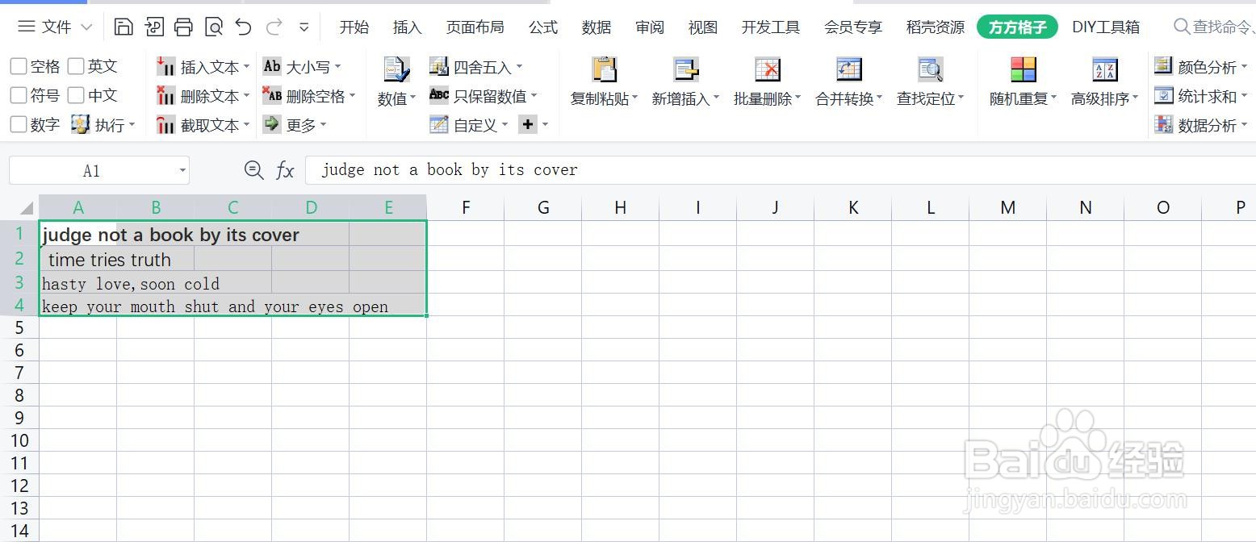This screenshot has height=542, width=1256.
Task: Click the 随机重复 colored squares icon
Action: tap(1023, 69)
